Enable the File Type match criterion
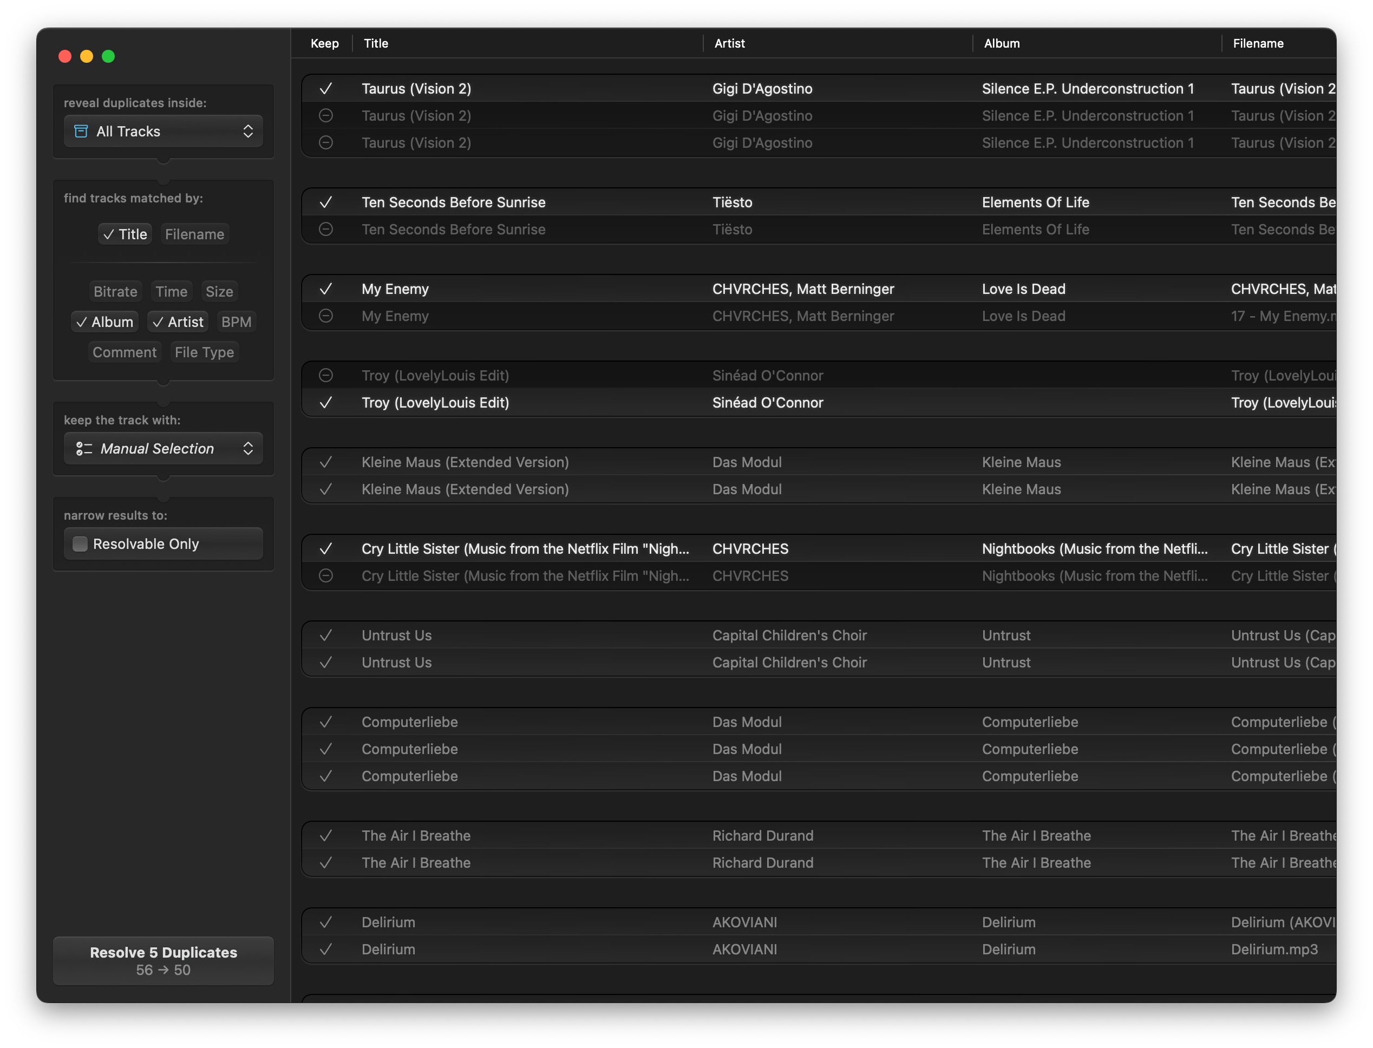This screenshot has width=1373, height=1048. [204, 352]
